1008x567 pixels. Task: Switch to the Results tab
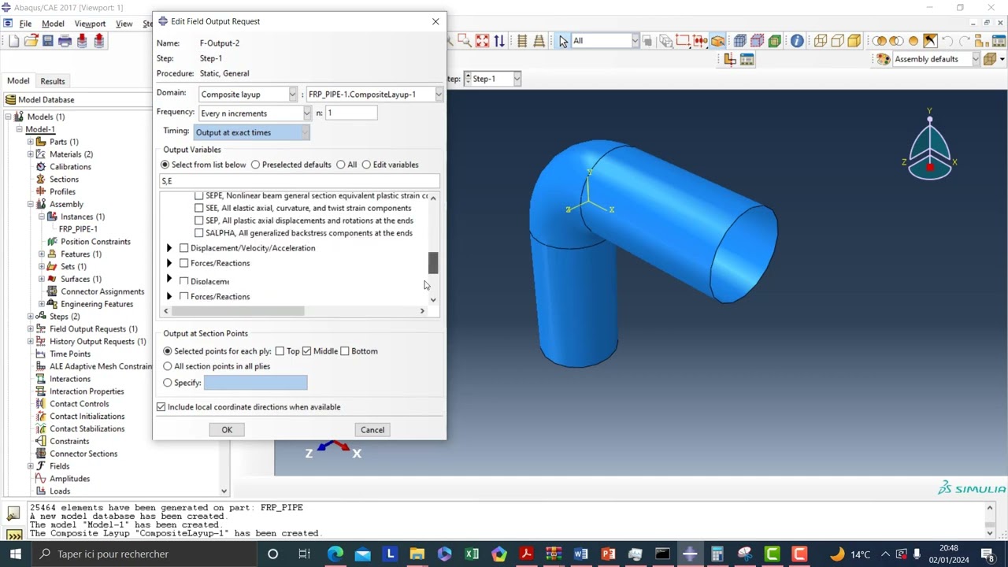pos(53,81)
